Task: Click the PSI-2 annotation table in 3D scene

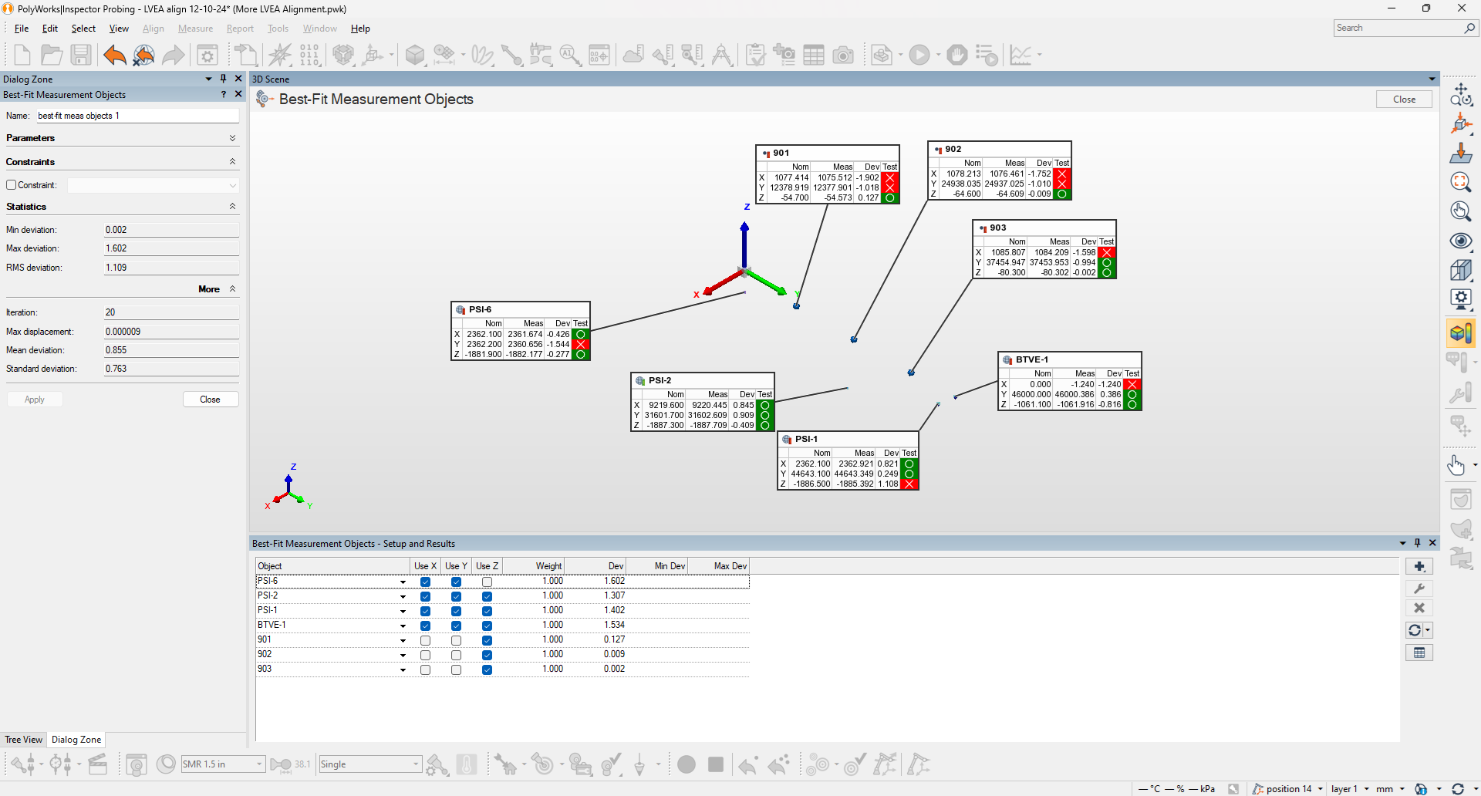Action: [x=703, y=402]
